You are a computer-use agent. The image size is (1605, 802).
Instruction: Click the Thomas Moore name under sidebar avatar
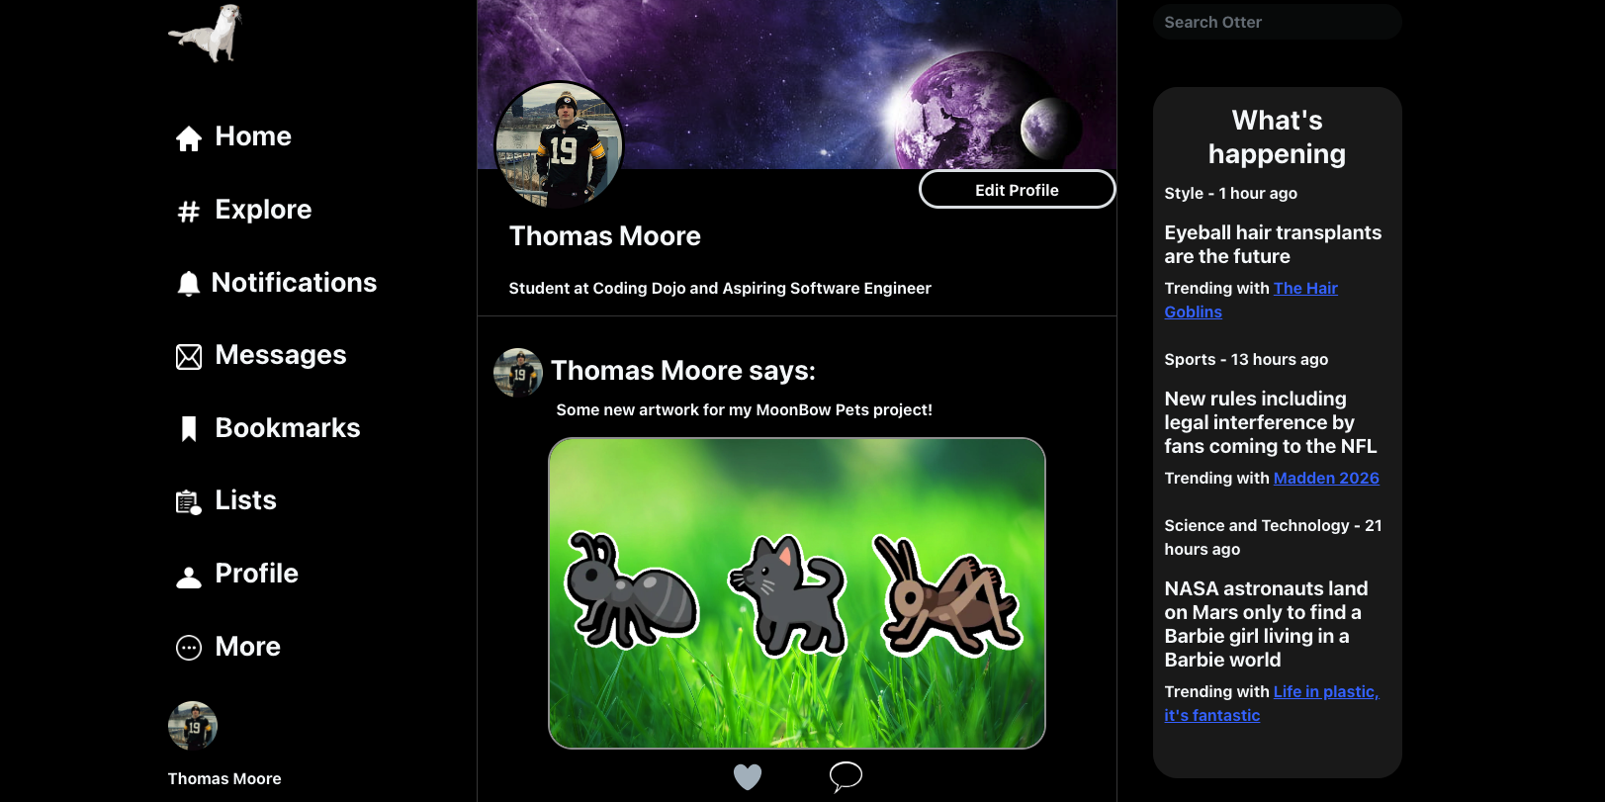224,779
